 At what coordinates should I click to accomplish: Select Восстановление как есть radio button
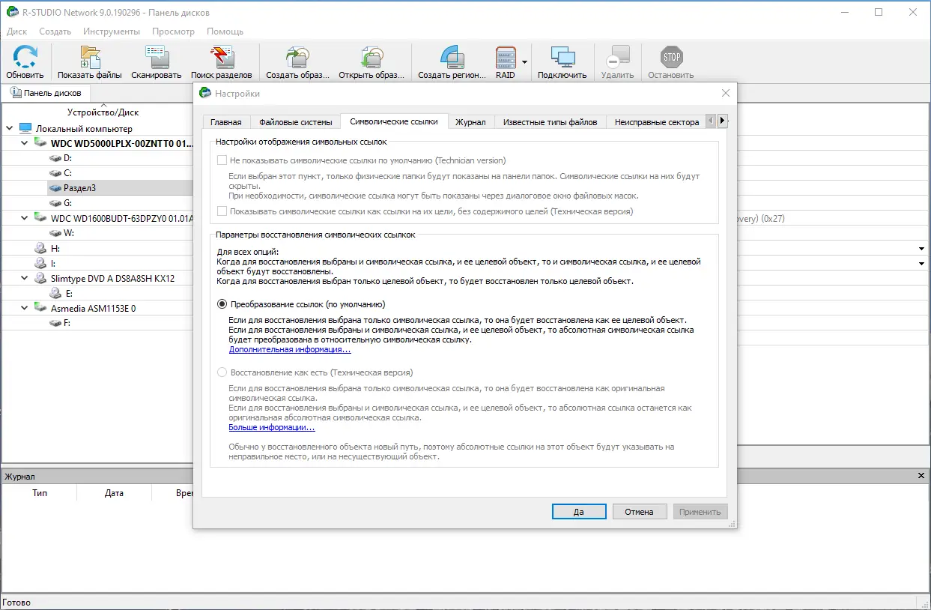222,372
